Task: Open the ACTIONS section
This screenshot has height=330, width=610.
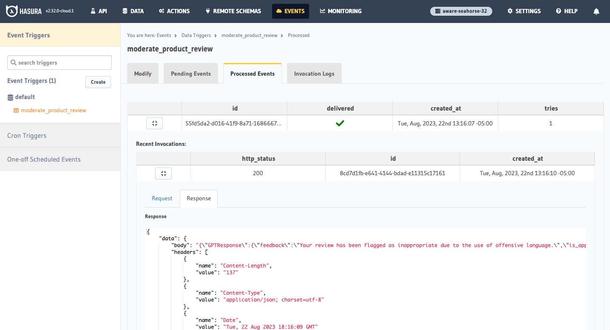Action: (174, 11)
